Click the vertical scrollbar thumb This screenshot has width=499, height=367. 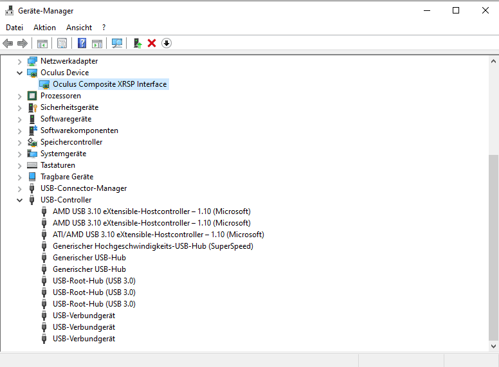[x=493, y=247]
